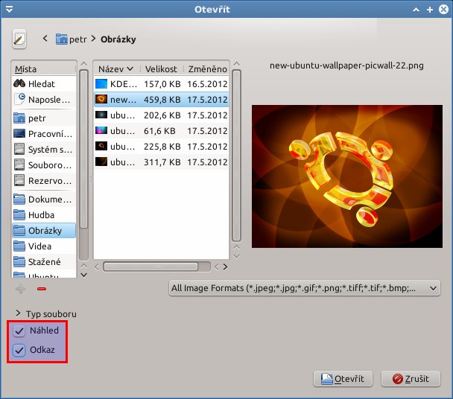Select the Souboro... drive

pyautogui.click(x=44, y=165)
